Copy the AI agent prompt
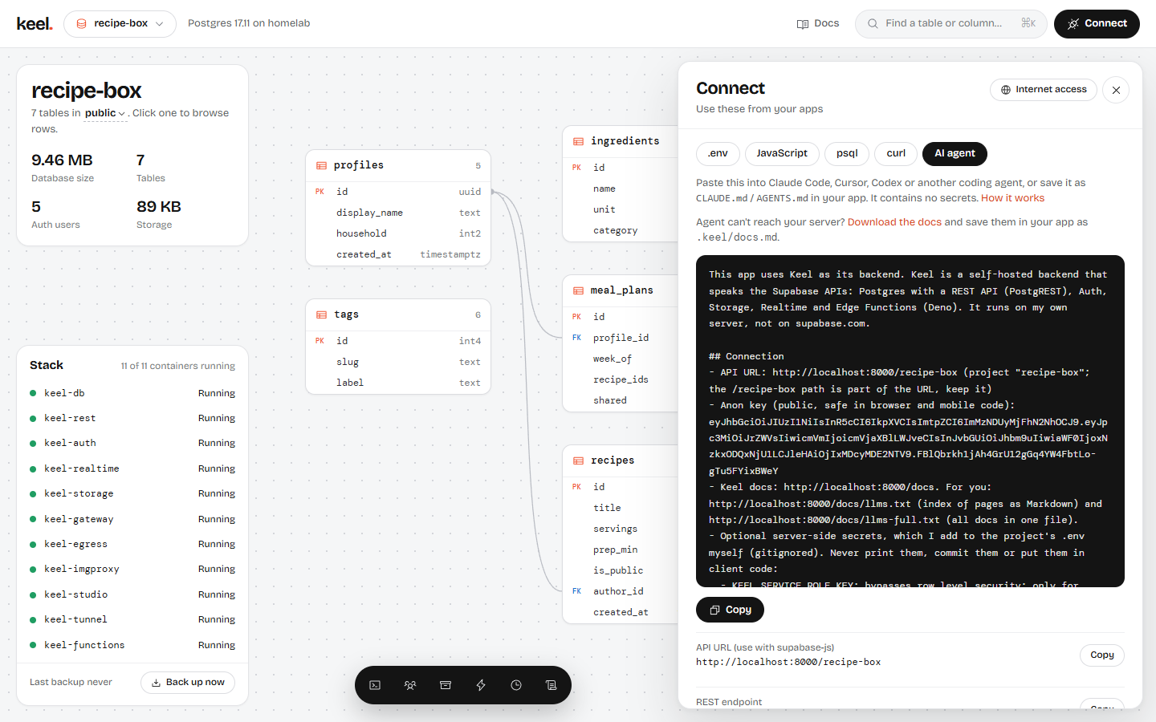Screen dimensions: 1156x722 [x=730, y=610]
